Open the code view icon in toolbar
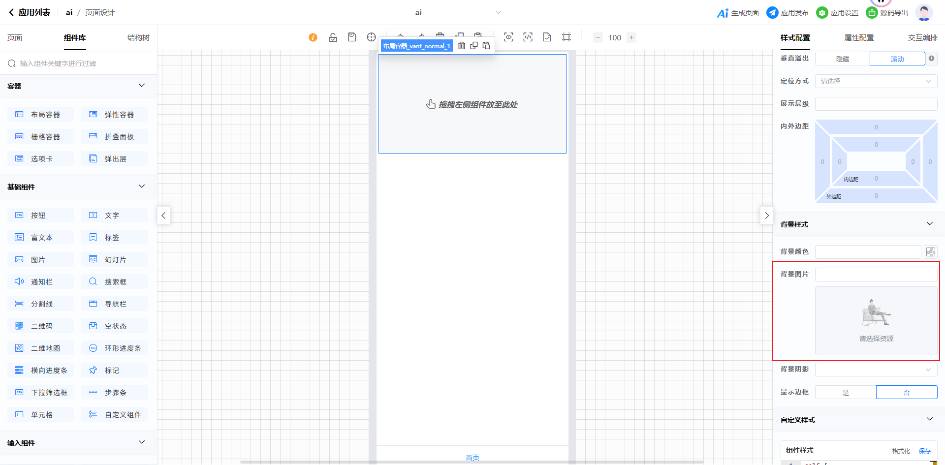 (528, 37)
